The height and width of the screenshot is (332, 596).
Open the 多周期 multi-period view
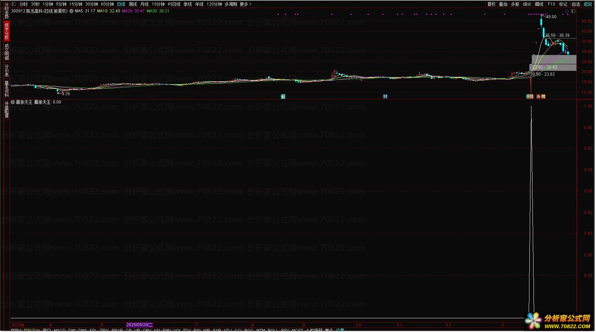231,4
